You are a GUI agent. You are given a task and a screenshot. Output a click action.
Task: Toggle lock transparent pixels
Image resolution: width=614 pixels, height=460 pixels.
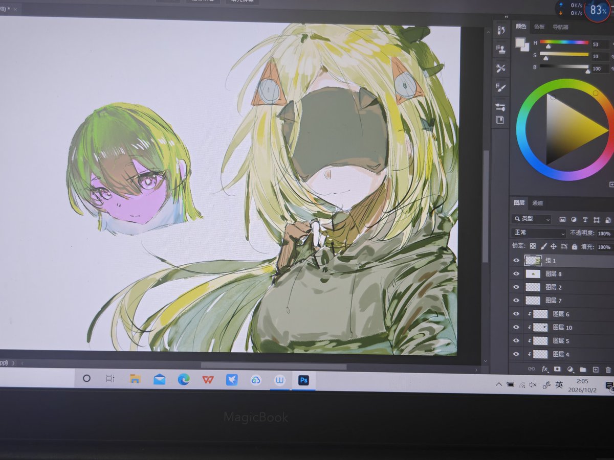click(533, 246)
